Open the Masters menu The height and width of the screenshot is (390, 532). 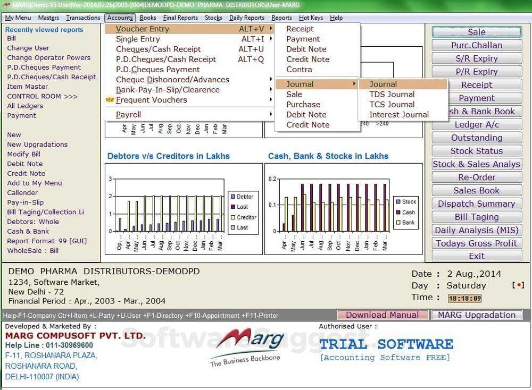tap(48, 18)
